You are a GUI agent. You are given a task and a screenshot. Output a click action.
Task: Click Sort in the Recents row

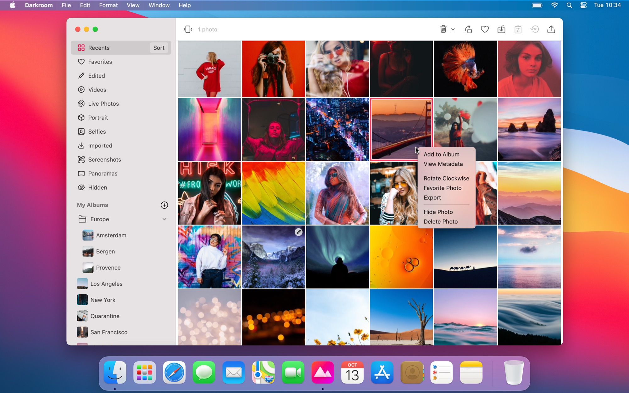[159, 47]
